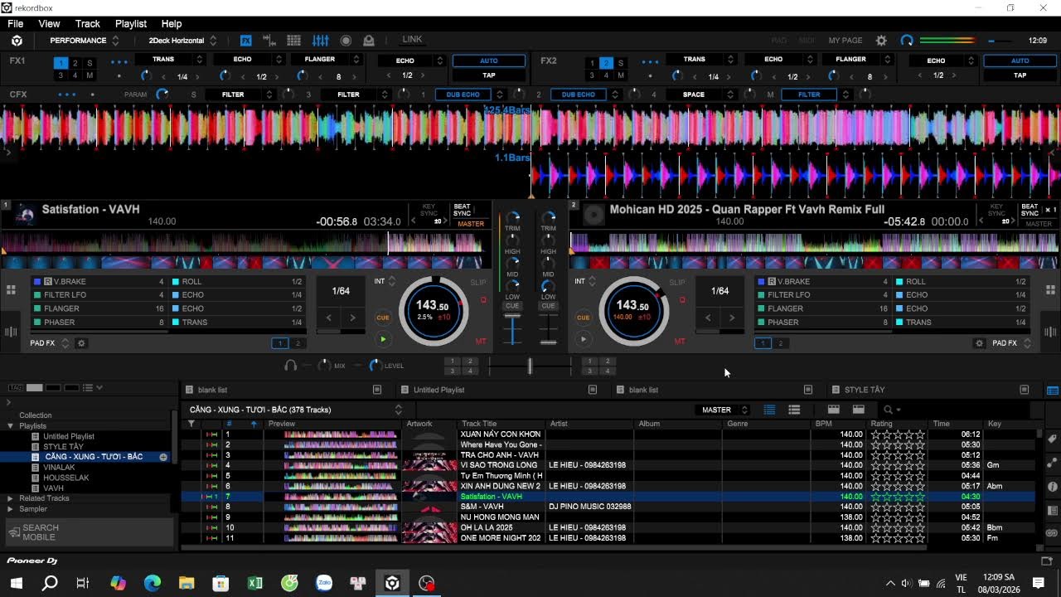Toggle the mixer panel icon in toolbar
Screen dimensions: 1061x597
point(320,40)
